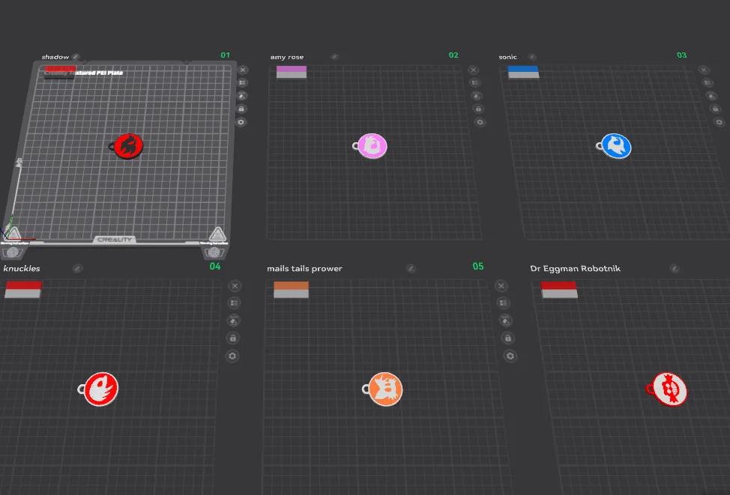Click the pencil icon next to knuckles
Viewport: 730px width, 495px height.
point(77,268)
